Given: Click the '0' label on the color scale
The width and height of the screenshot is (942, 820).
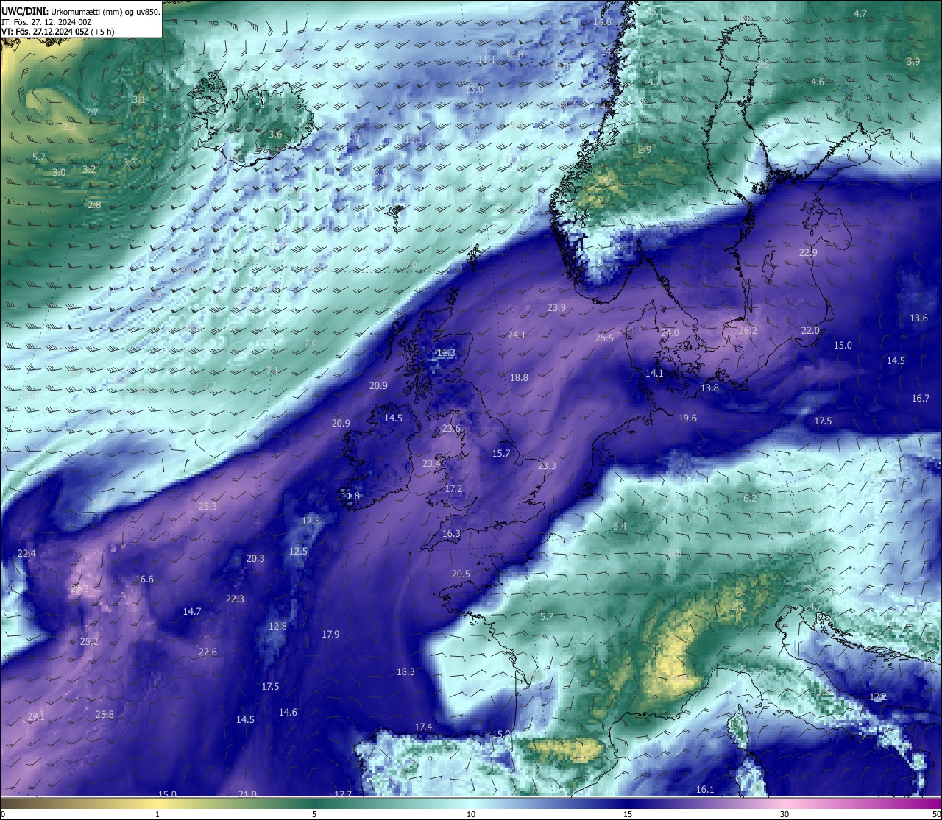Looking at the screenshot, I should (x=2, y=814).
